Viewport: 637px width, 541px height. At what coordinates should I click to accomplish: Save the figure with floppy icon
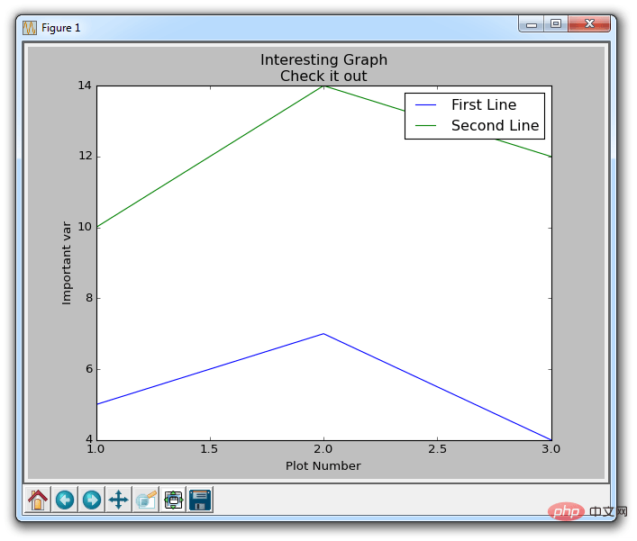click(x=200, y=500)
